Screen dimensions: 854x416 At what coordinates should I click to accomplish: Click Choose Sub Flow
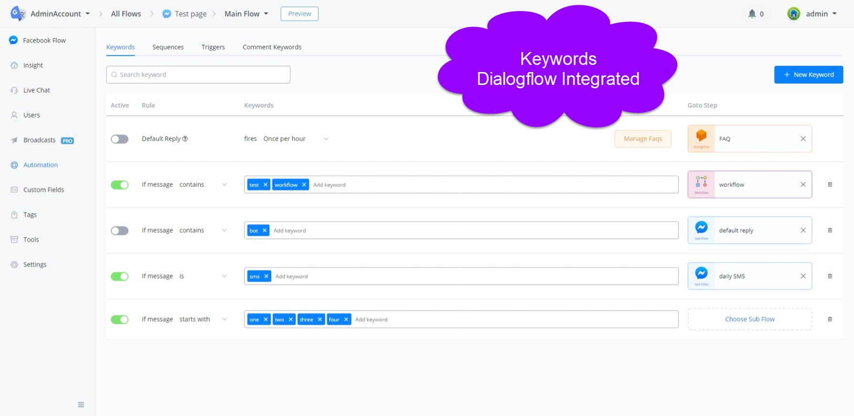click(x=750, y=319)
